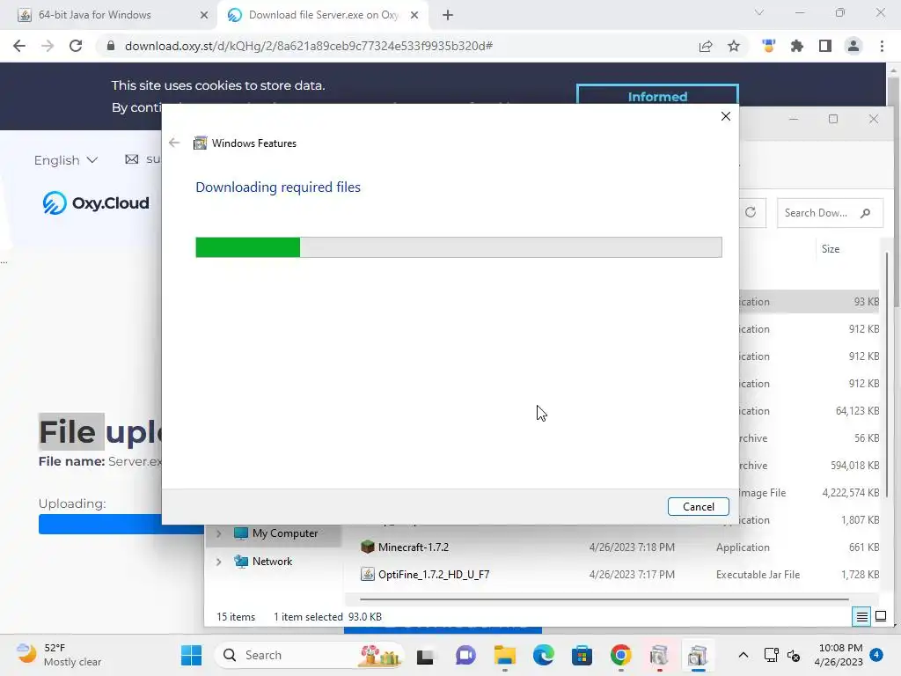Image resolution: width=901 pixels, height=676 pixels.
Task: Click the 64,123 KB size cell
Action: [x=857, y=411]
